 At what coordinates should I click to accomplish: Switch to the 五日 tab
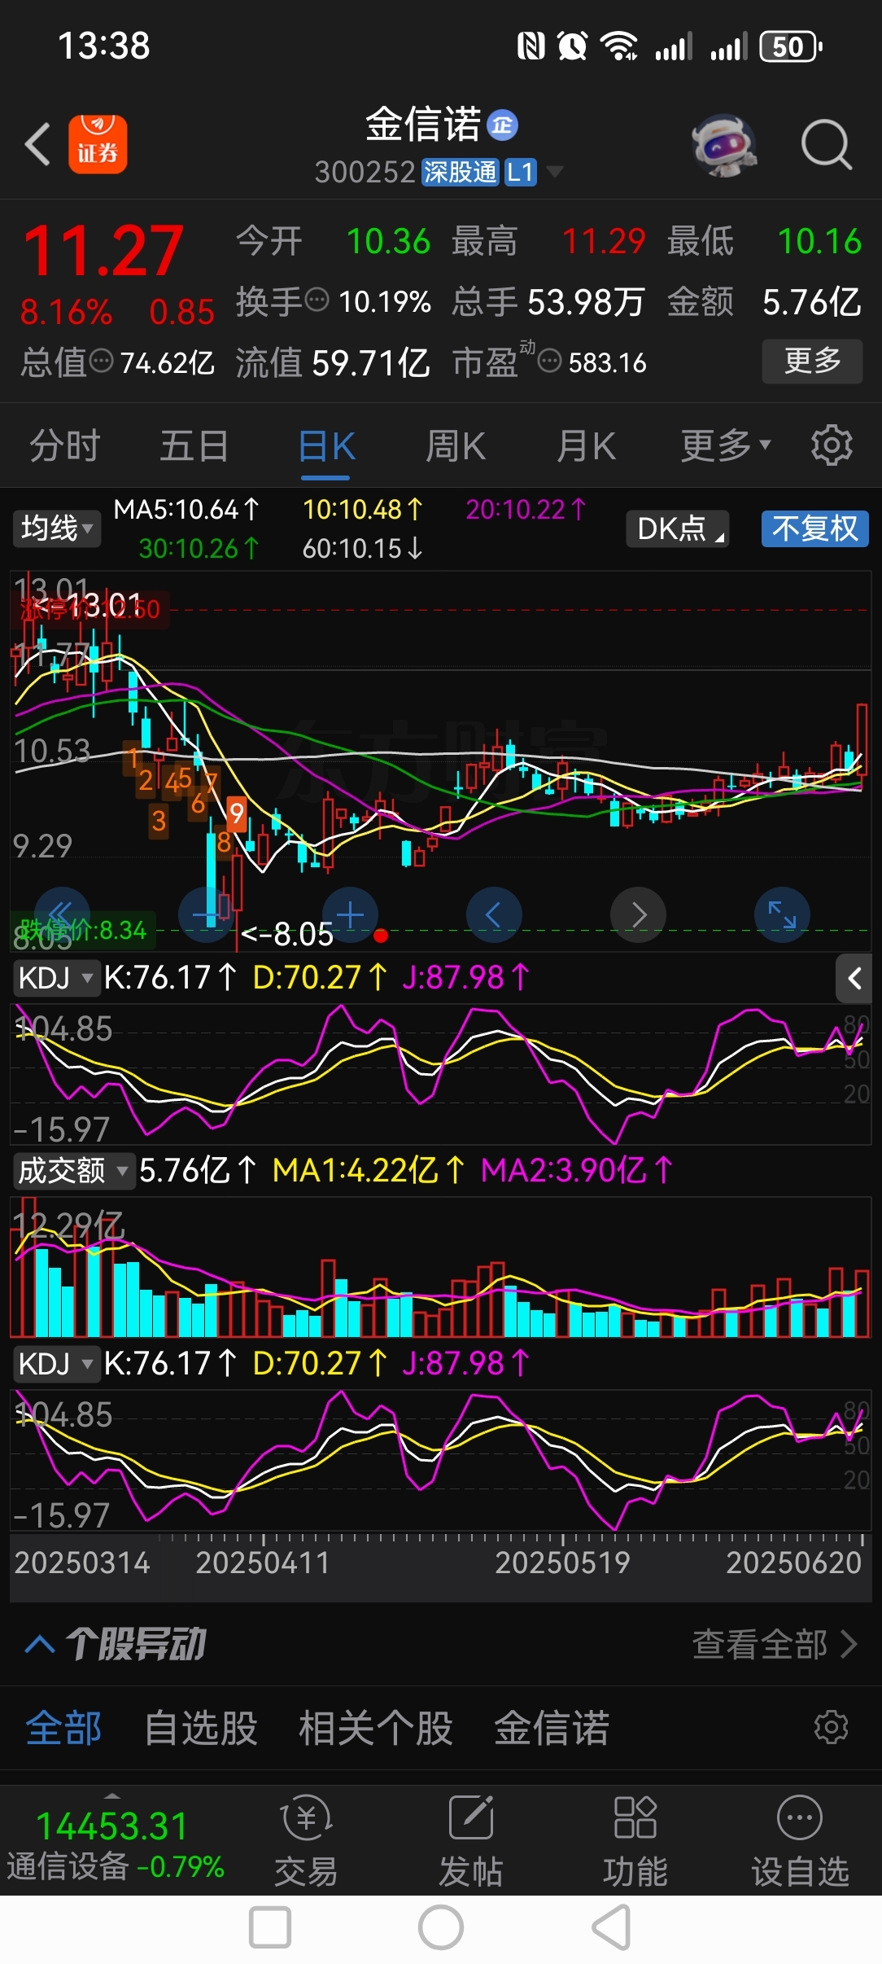coord(194,445)
